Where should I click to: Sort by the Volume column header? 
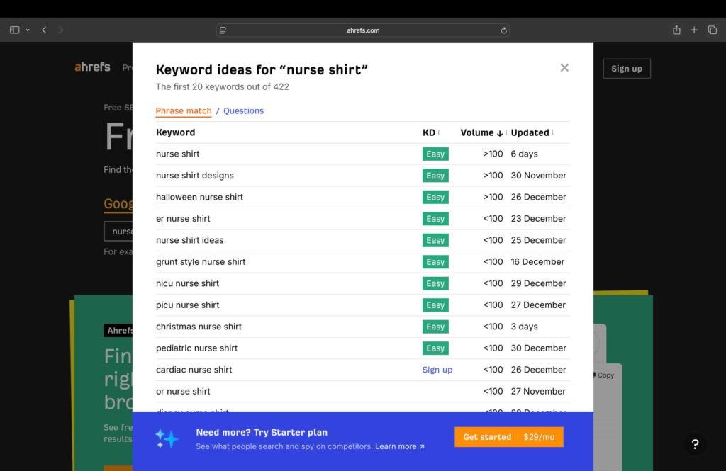pyautogui.click(x=481, y=132)
